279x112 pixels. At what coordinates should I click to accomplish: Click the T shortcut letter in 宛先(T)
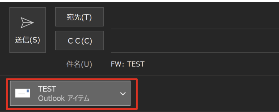click(x=86, y=17)
